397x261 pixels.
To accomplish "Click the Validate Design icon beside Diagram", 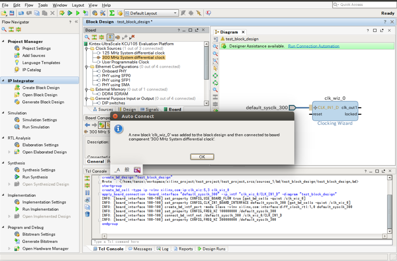I will 215,83.
